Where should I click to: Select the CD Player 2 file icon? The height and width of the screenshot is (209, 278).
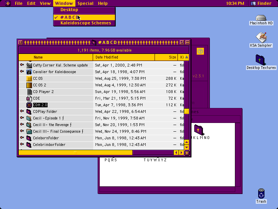[30, 92]
